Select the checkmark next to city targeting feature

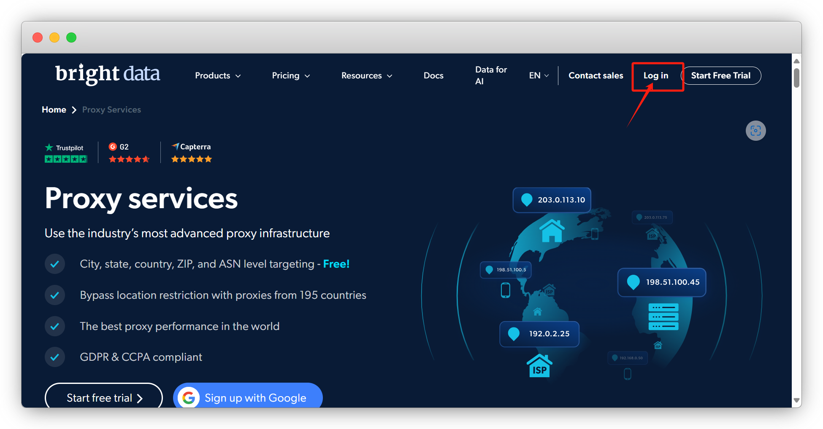pyautogui.click(x=55, y=264)
